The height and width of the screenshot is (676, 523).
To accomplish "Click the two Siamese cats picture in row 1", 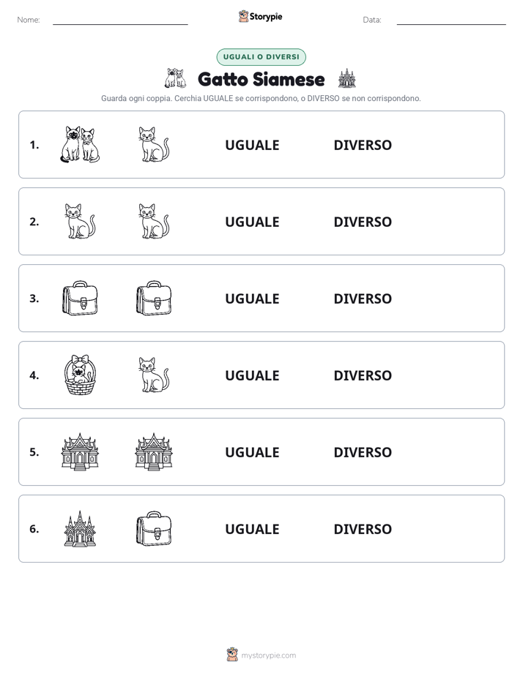I will click(x=80, y=144).
